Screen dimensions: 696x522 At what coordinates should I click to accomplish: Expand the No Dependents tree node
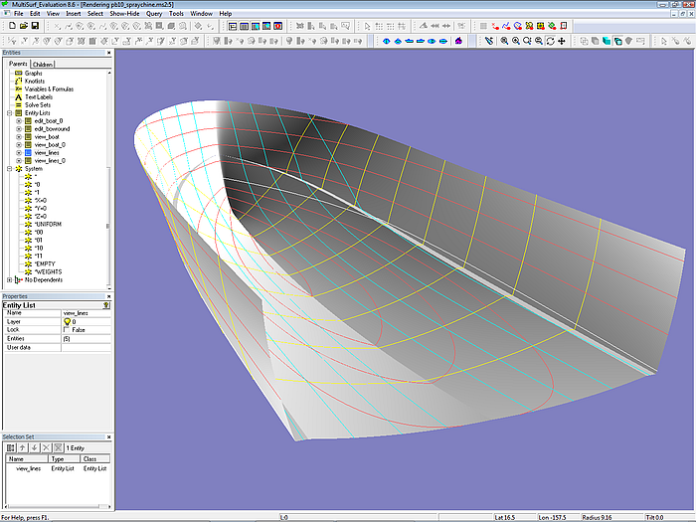[9, 280]
